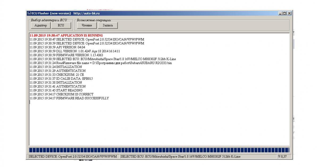Viewport: 319px width, 167px height.
Task: Close the ECU Flasher window
Action: (x=289, y=13)
